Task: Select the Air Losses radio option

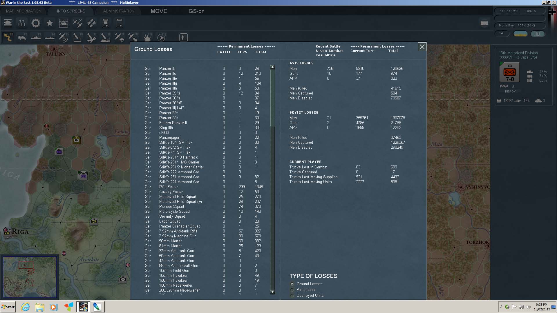Action: point(292,290)
